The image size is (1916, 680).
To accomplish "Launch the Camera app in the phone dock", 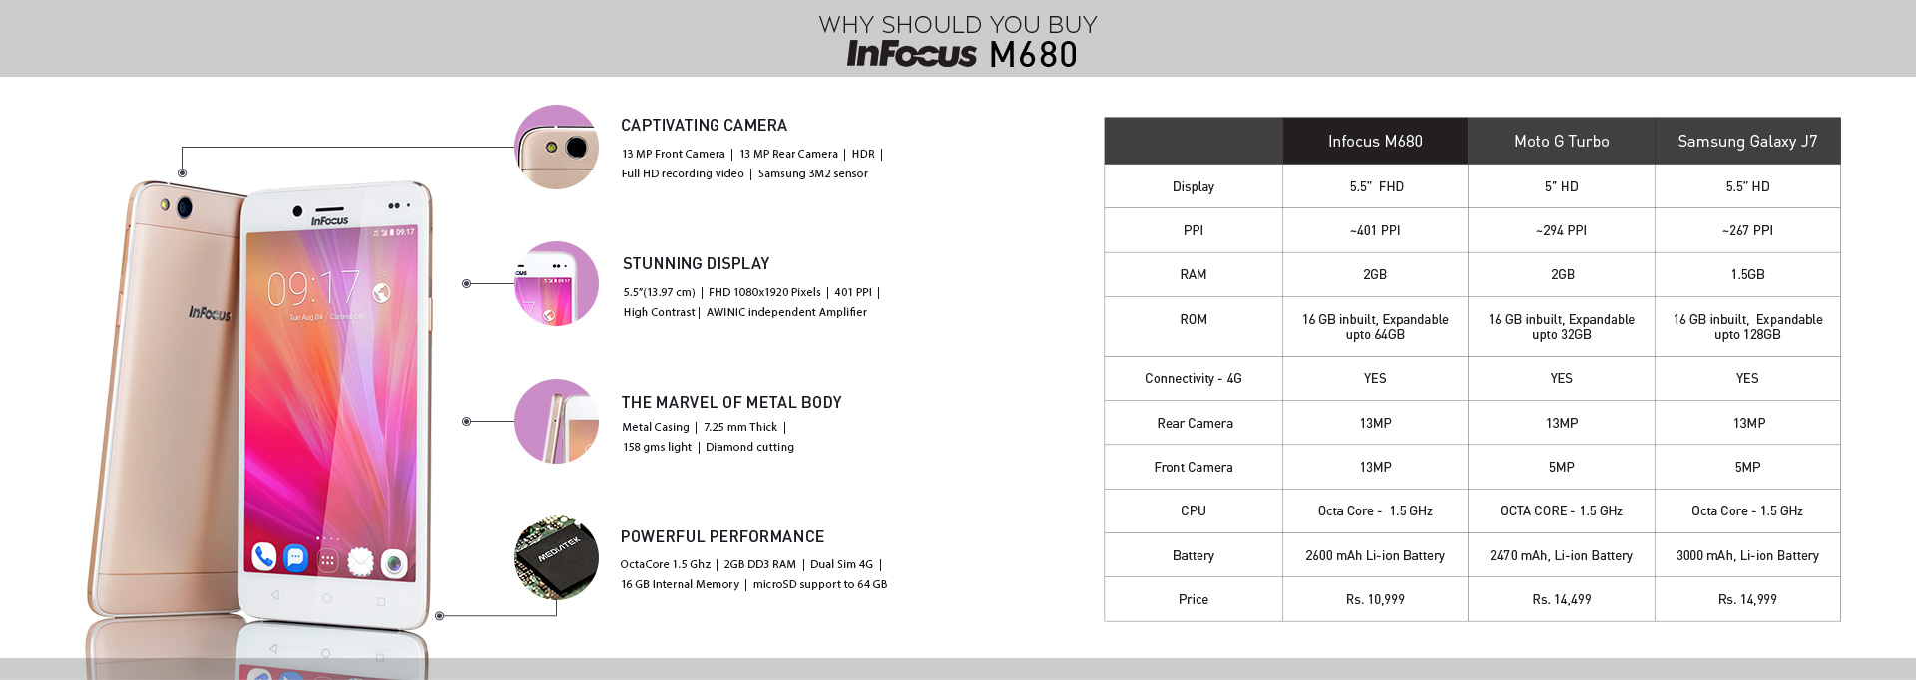I will [x=394, y=564].
